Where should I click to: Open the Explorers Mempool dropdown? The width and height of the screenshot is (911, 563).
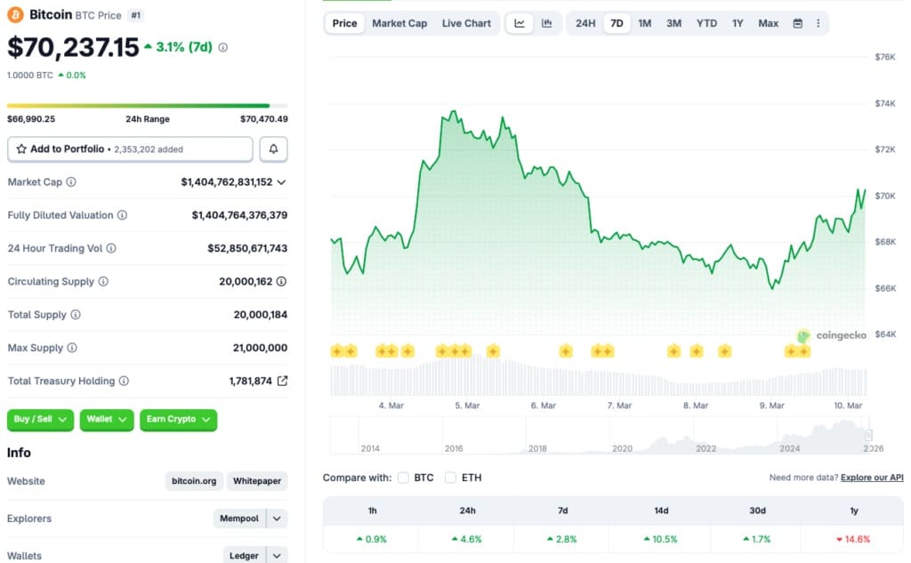pos(275,519)
